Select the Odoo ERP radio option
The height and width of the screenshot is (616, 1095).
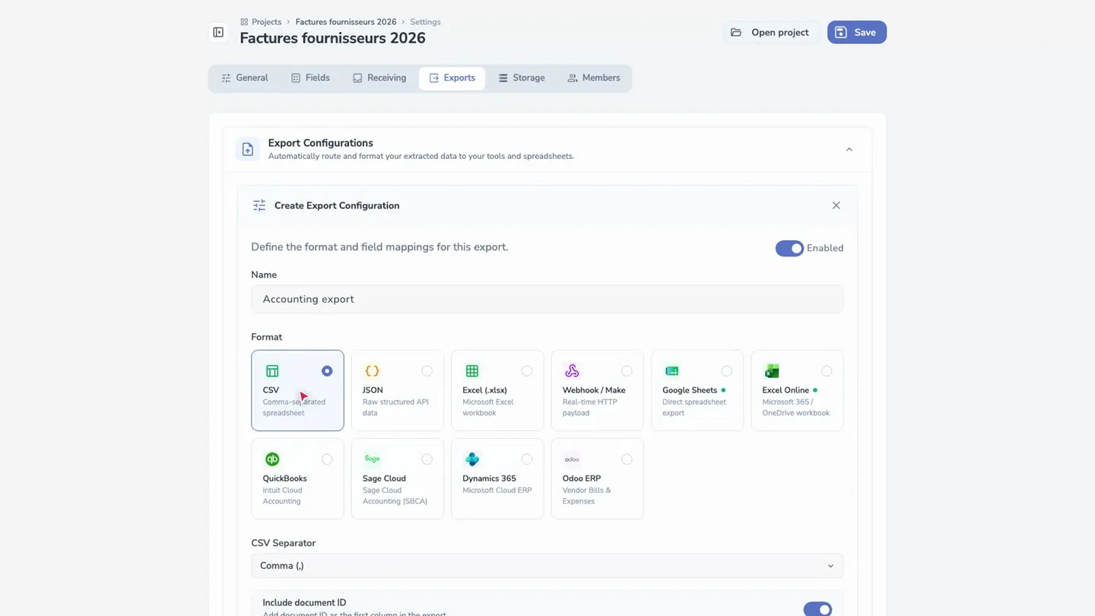point(627,459)
